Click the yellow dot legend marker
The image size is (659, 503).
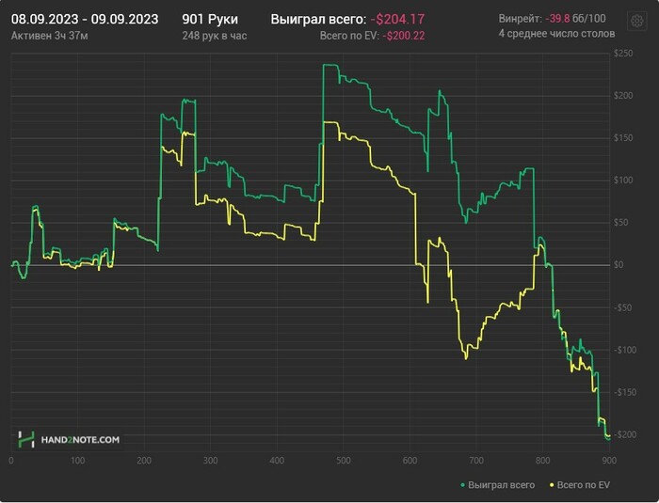[x=550, y=485]
